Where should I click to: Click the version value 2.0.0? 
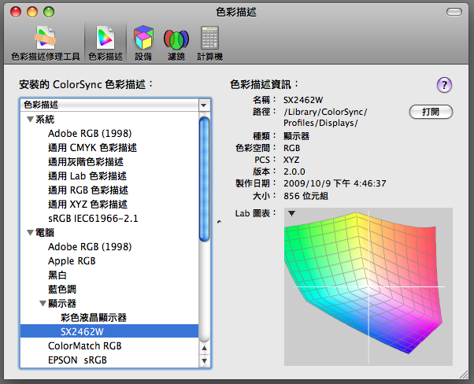(294, 172)
